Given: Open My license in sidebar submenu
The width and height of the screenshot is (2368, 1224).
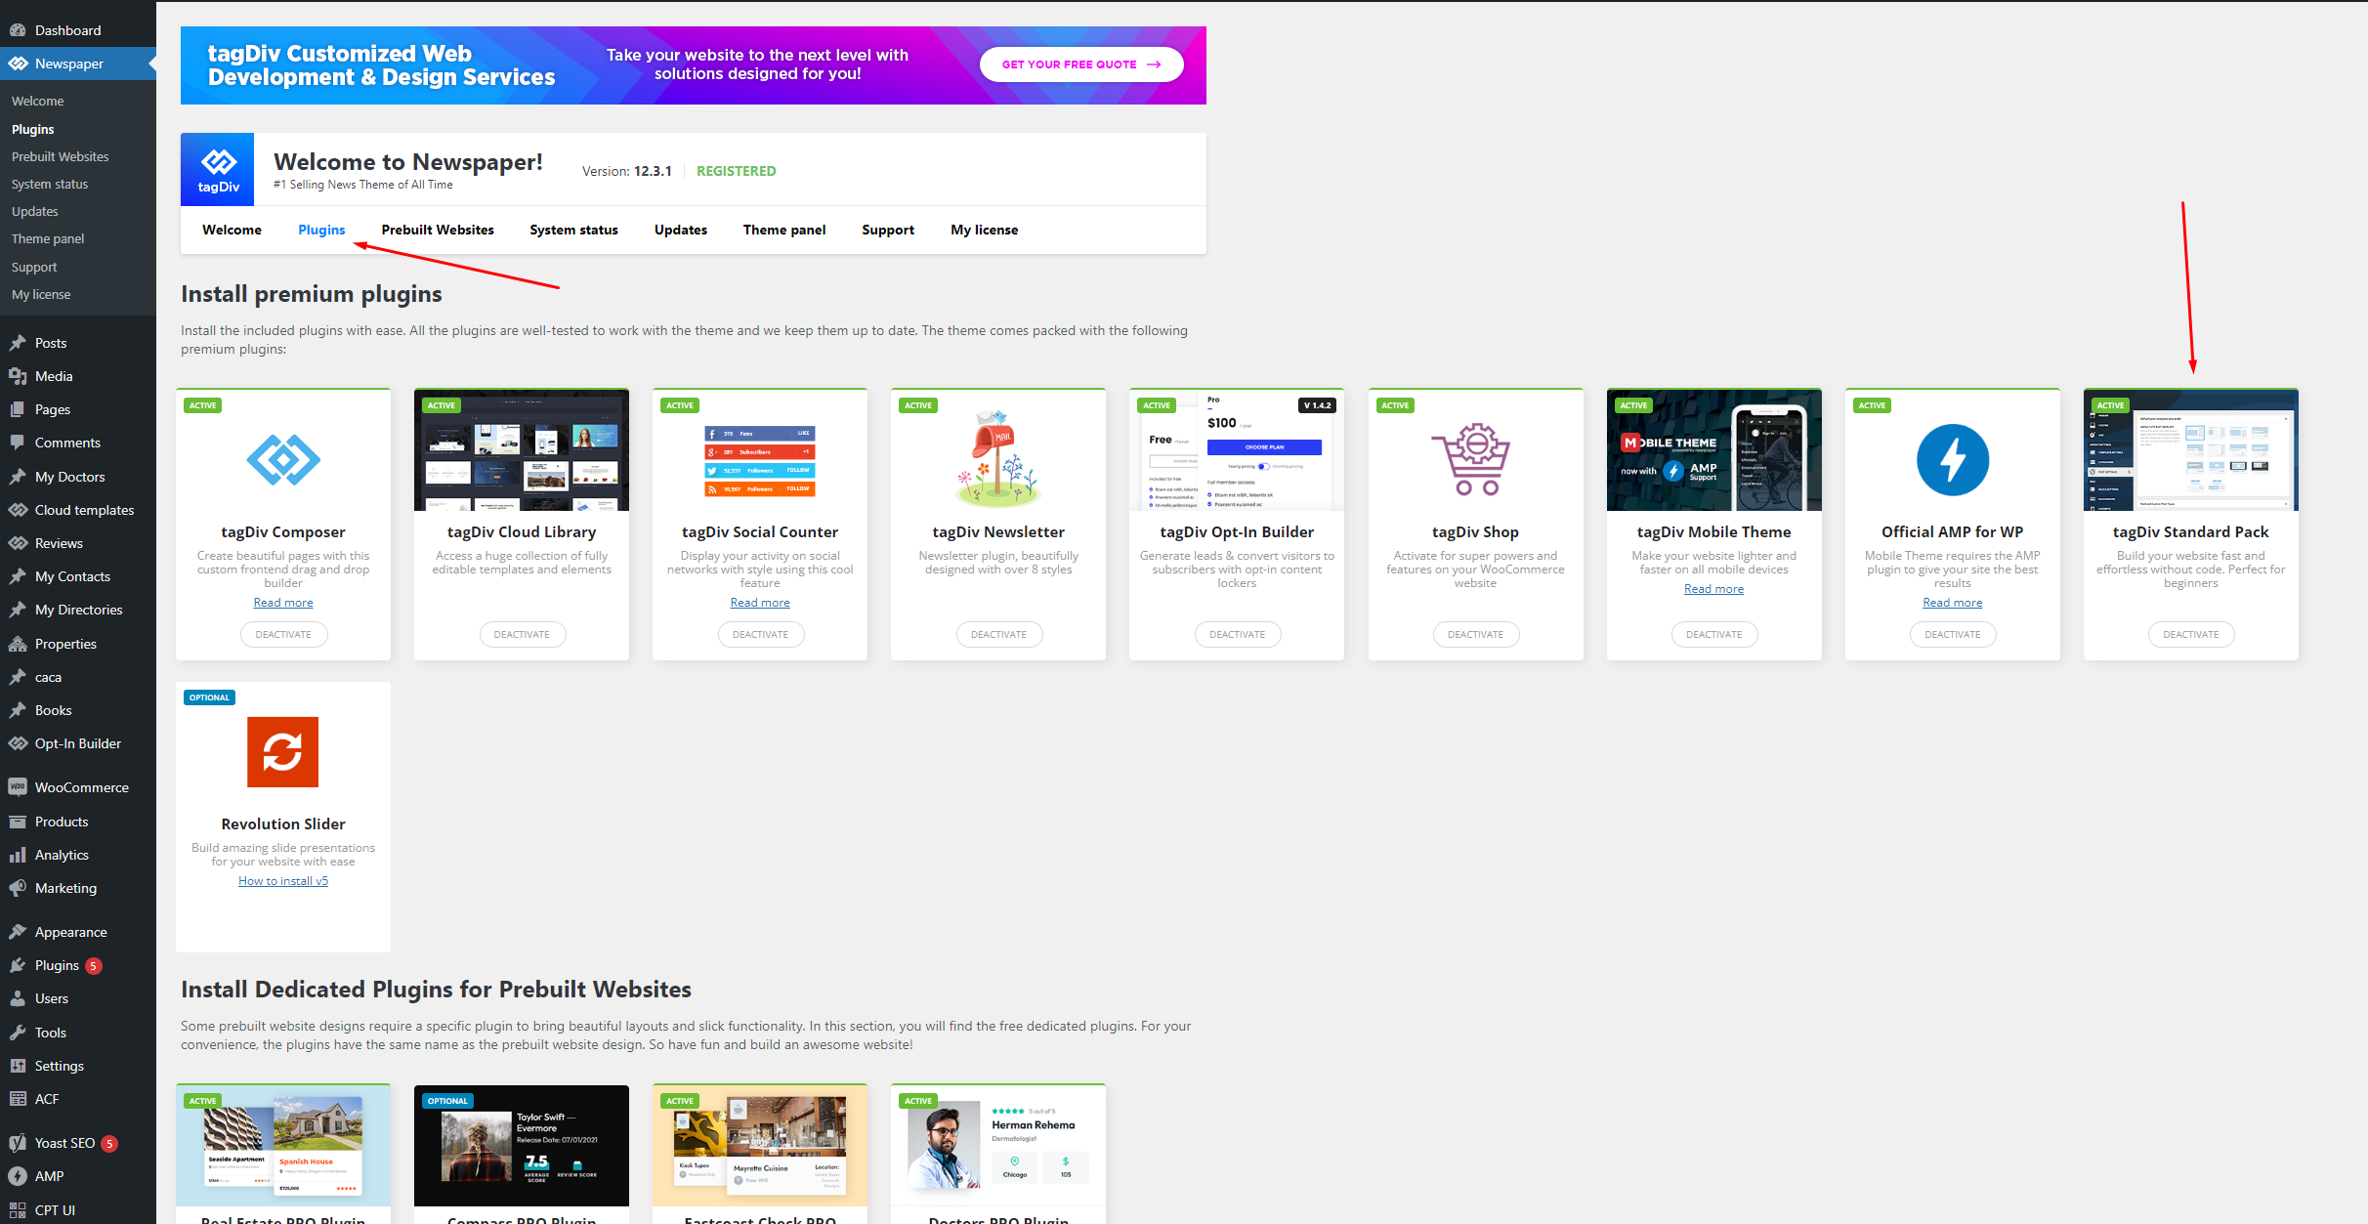Looking at the screenshot, I should (41, 294).
